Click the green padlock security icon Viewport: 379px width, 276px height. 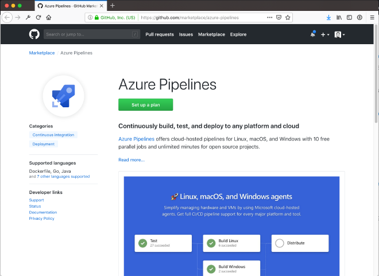click(x=96, y=17)
